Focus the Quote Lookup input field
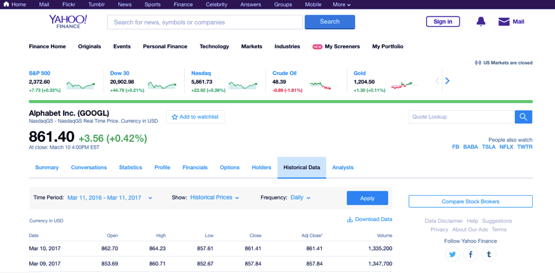The image size is (555, 273). [462, 117]
